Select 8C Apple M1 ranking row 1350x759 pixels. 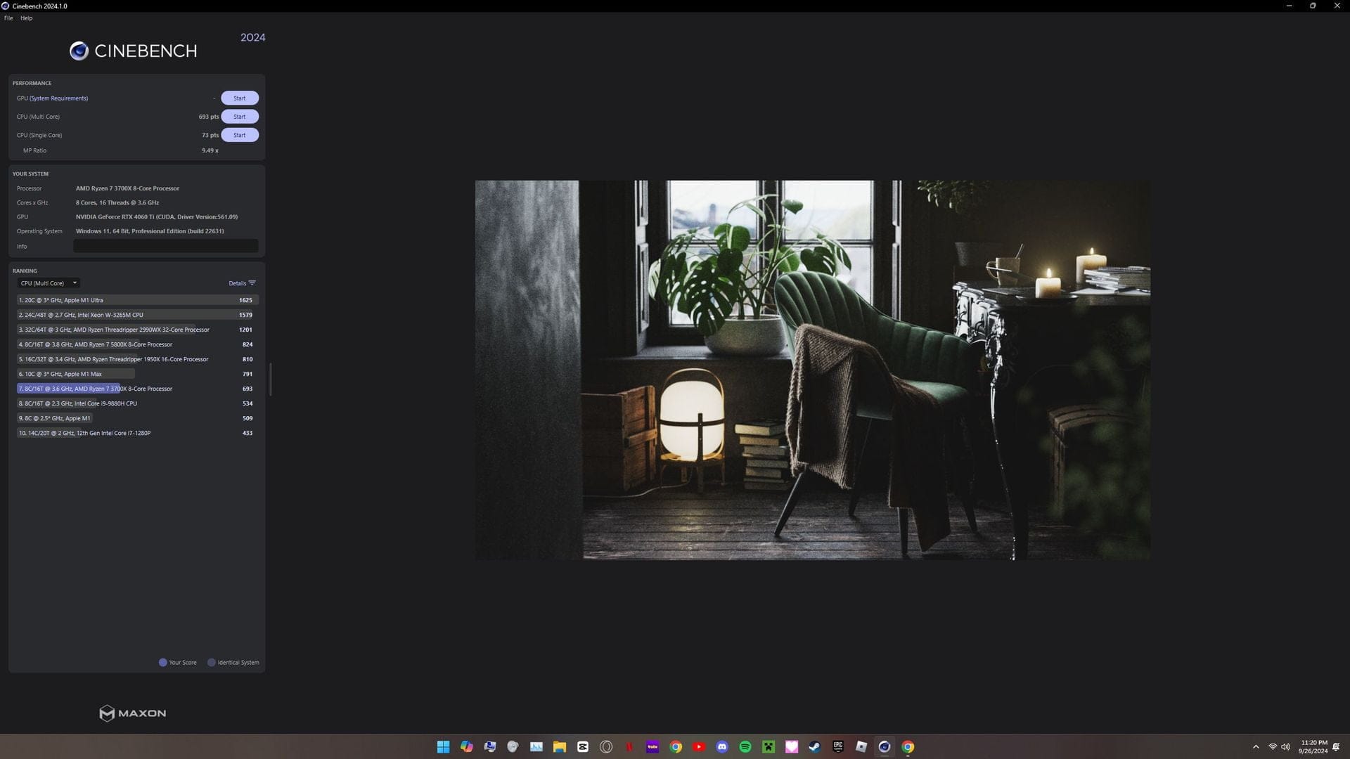pos(137,418)
